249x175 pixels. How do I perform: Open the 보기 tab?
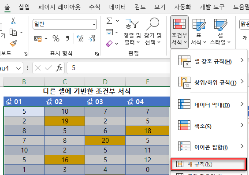tap(160, 7)
